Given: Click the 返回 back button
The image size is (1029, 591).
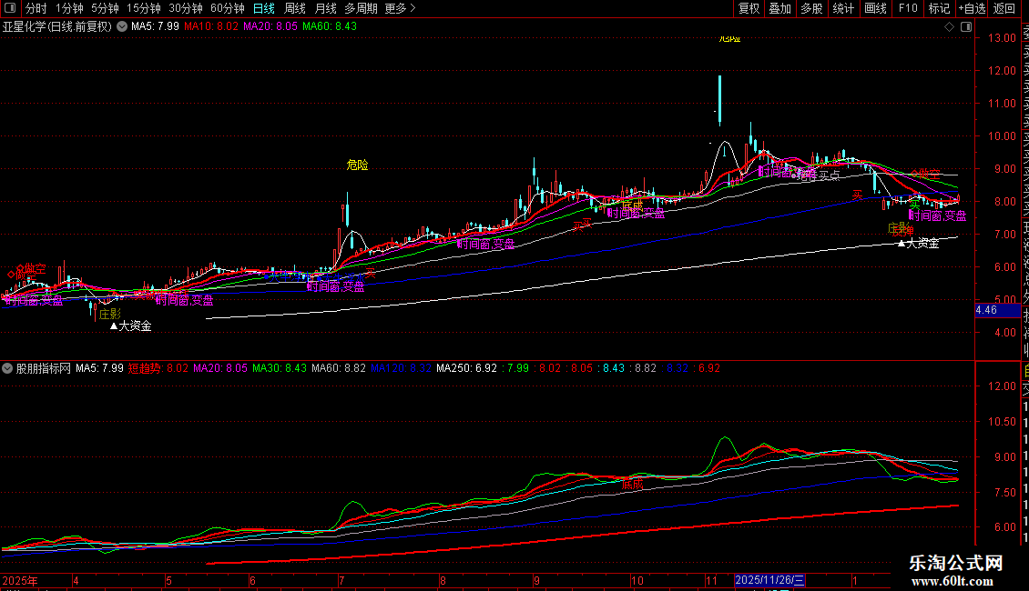Looking at the screenshot, I should (1004, 8).
